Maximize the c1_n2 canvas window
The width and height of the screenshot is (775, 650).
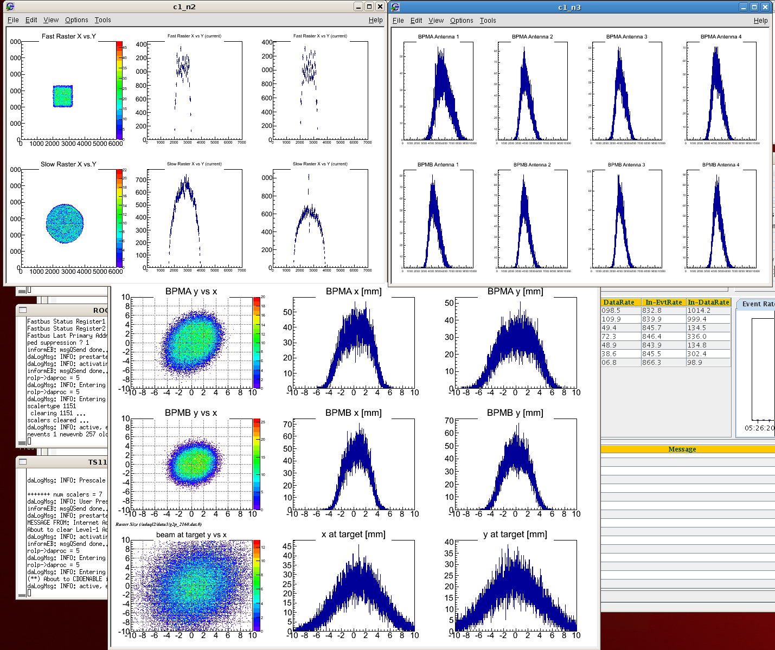coord(369,7)
